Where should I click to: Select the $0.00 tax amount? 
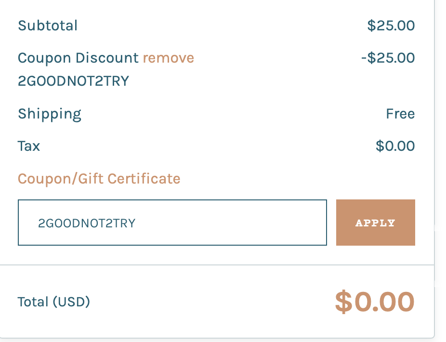(395, 146)
